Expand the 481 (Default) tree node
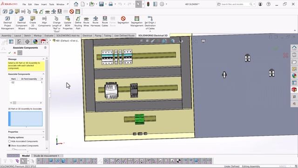 (51, 41)
